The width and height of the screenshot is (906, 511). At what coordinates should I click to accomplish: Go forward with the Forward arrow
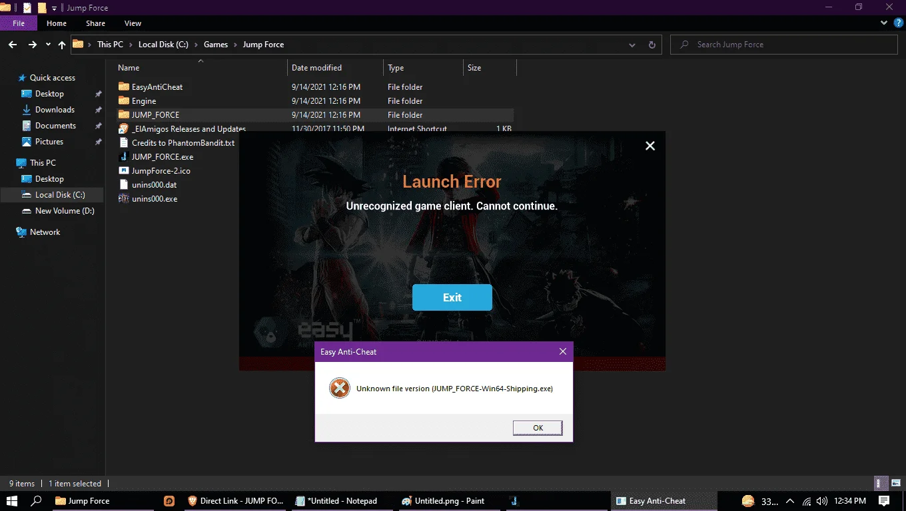(32, 45)
